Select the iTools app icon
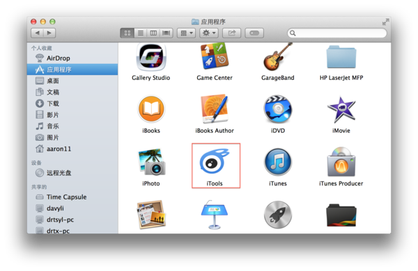 (x=215, y=162)
